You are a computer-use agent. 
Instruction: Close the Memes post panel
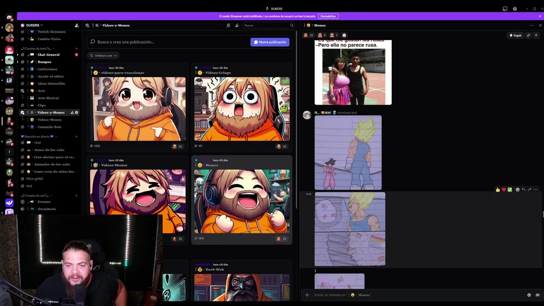pos(540,25)
